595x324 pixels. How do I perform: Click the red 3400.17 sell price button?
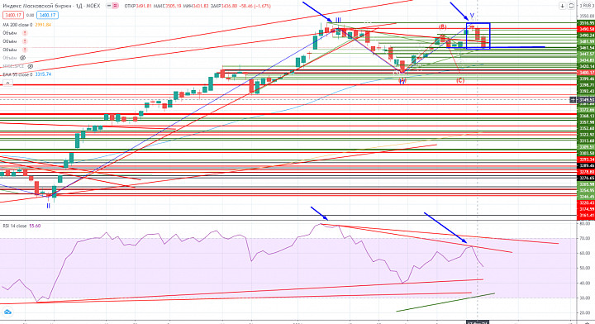tap(13, 15)
